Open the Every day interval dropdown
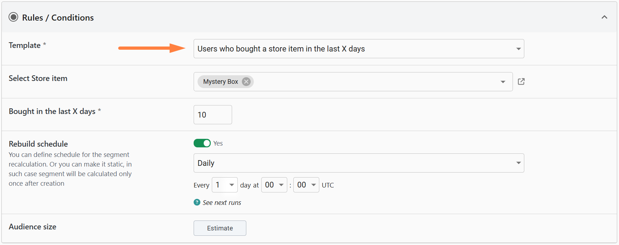The width and height of the screenshot is (619, 245). tap(225, 185)
